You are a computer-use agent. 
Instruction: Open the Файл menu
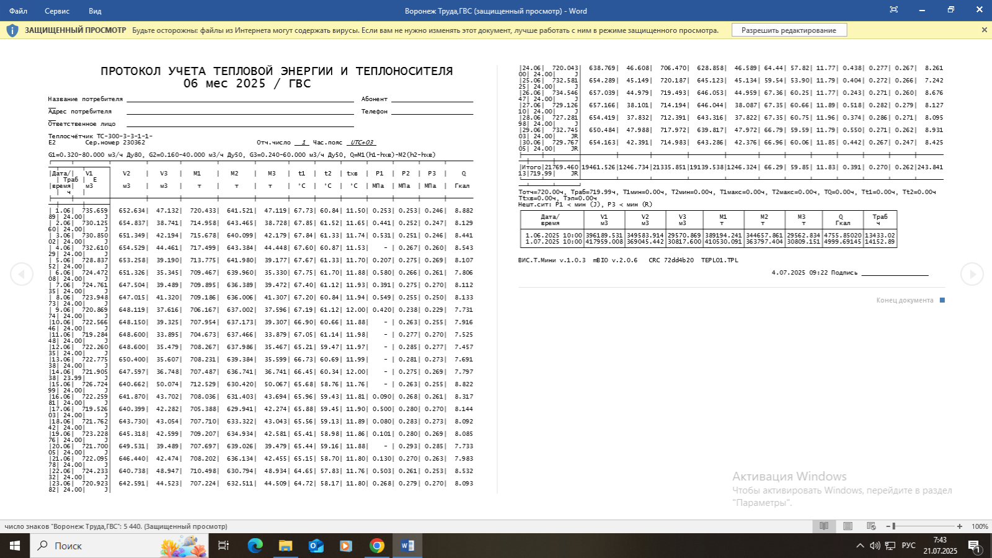(x=18, y=11)
